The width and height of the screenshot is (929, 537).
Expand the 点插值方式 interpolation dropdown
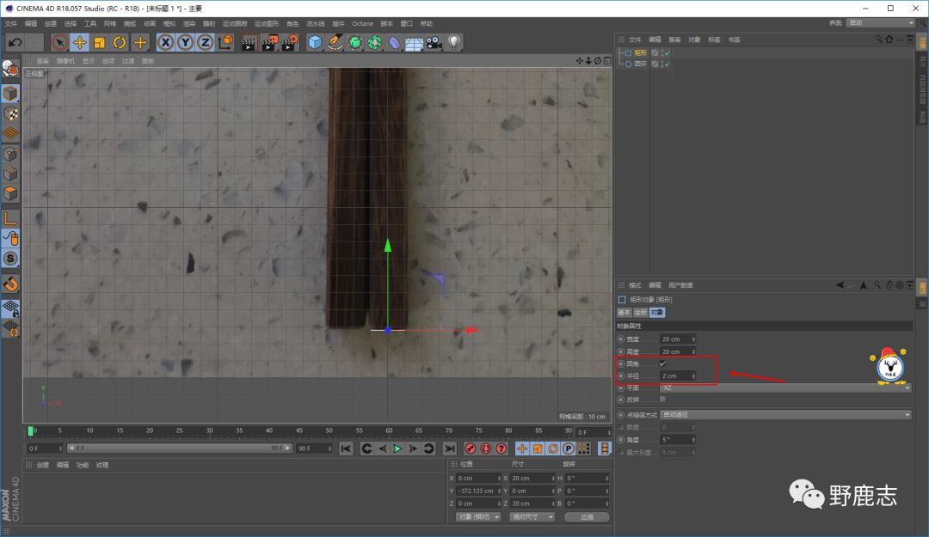point(784,415)
